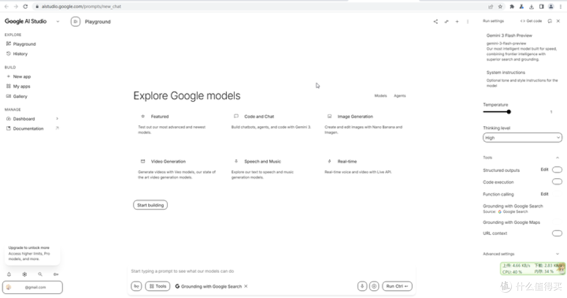567x298 pixels.
Task: Switch to the Agents tab
Action: 400,96
